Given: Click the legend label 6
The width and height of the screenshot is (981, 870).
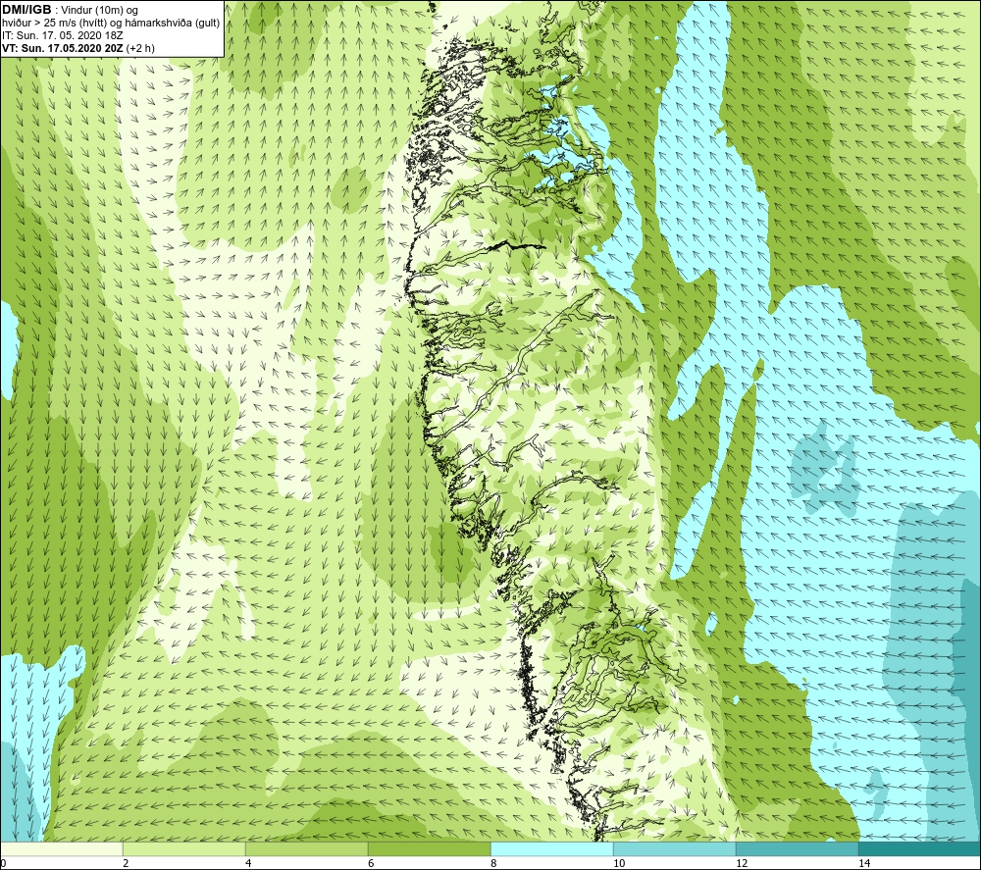Looking at the screenshot, I should 371,863.
